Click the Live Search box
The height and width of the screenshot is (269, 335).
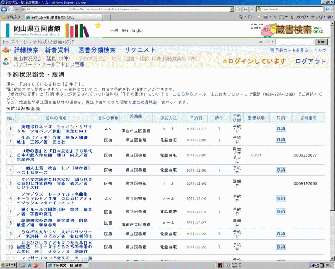click(291, 9)
